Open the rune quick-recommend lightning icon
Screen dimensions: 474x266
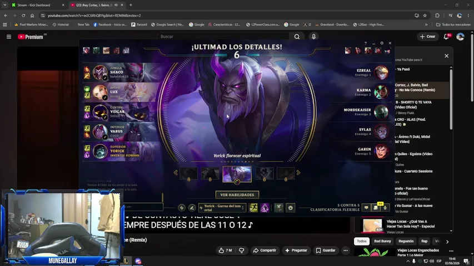[x=181, y=207]
